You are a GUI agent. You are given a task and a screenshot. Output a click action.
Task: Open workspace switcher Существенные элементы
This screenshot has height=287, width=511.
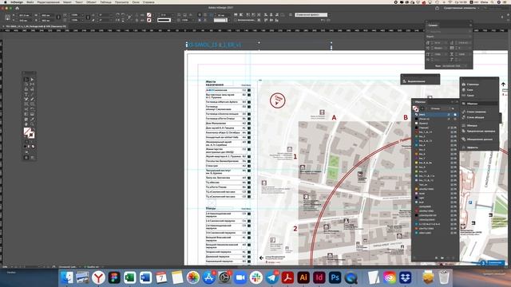click(461, 8)
